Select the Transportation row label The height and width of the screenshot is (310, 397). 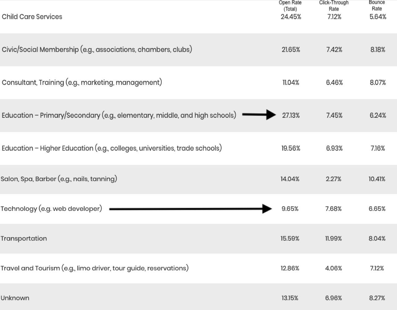click(x=24, y=238)
